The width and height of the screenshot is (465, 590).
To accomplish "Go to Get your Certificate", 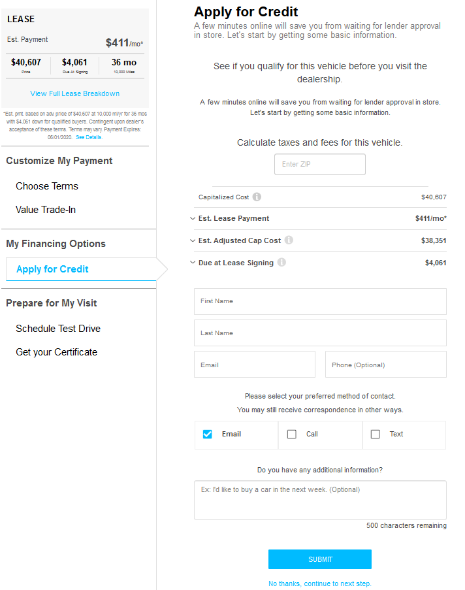I will [x=56, y=352].
